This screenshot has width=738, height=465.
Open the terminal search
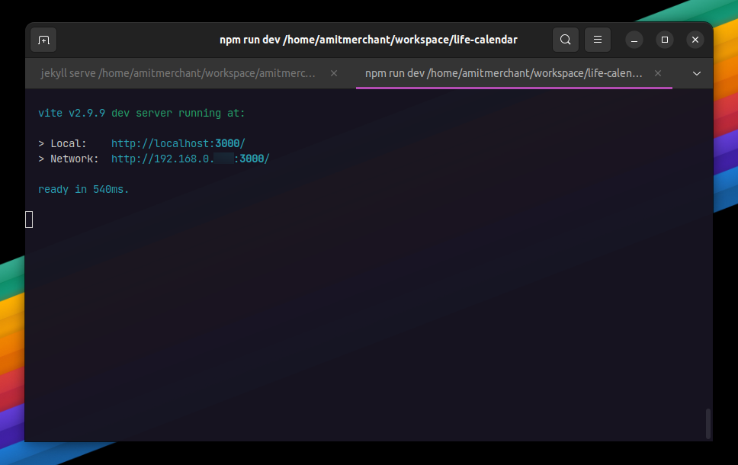click(565, 40)
